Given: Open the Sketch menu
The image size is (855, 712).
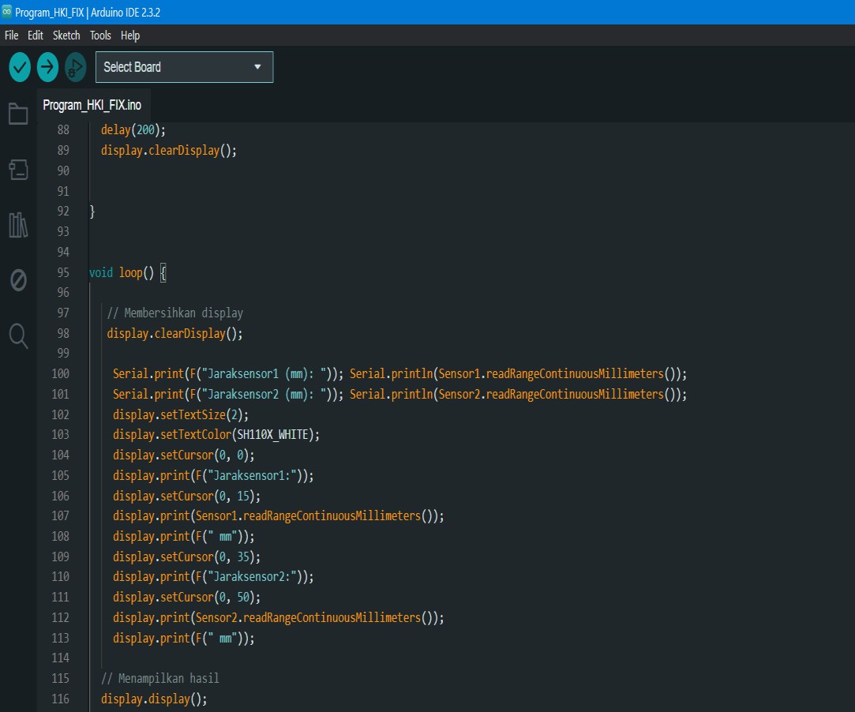Looking at the screenshot, I should click(66, 36).
